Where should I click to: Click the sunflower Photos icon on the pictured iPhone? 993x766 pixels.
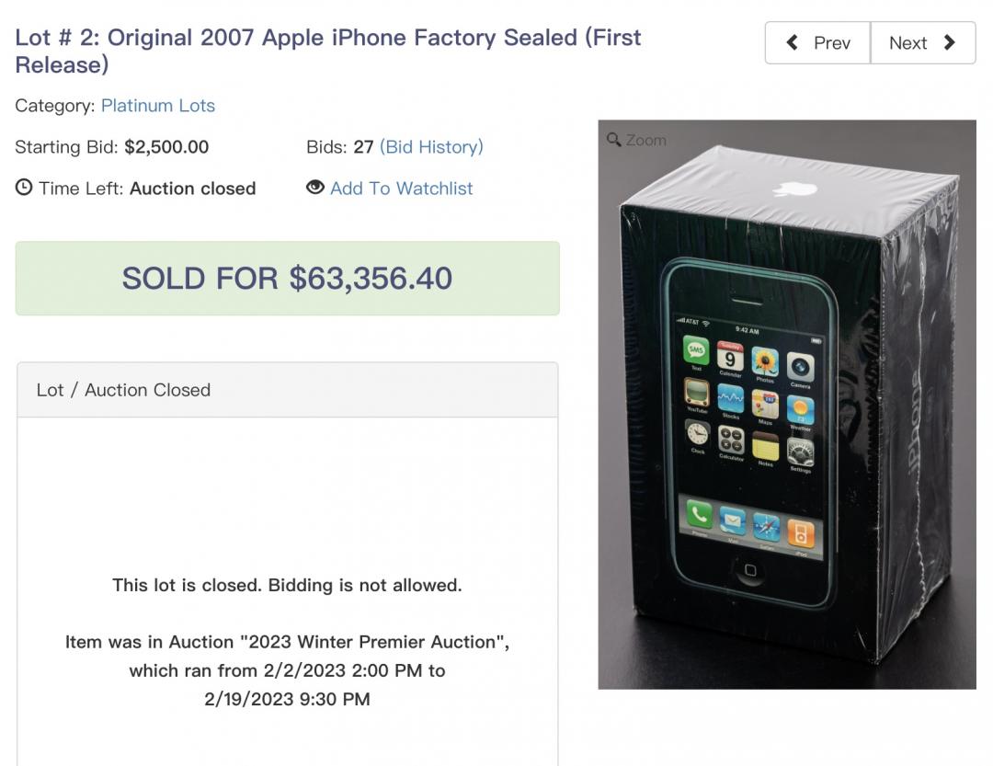[x=765, y=360]
